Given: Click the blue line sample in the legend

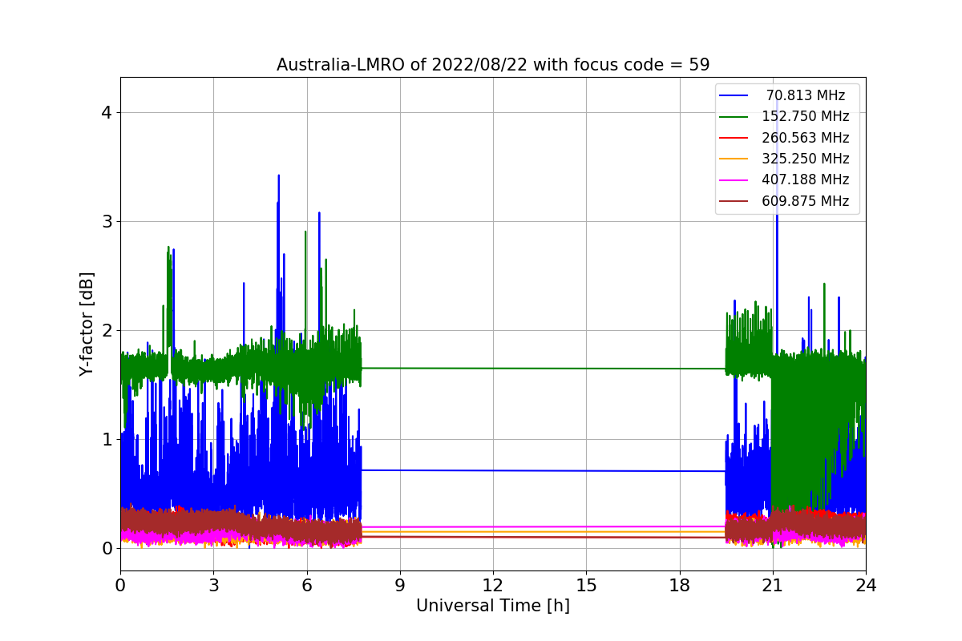Looking at the screenshot, I should (x=734, y=95).
